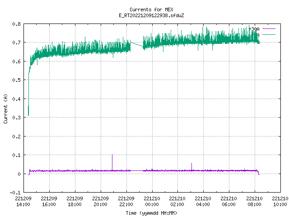Click the "221209 18:00" x-axis tick label
The width and height of the screenshot is (289, 217).
(75, 202)
